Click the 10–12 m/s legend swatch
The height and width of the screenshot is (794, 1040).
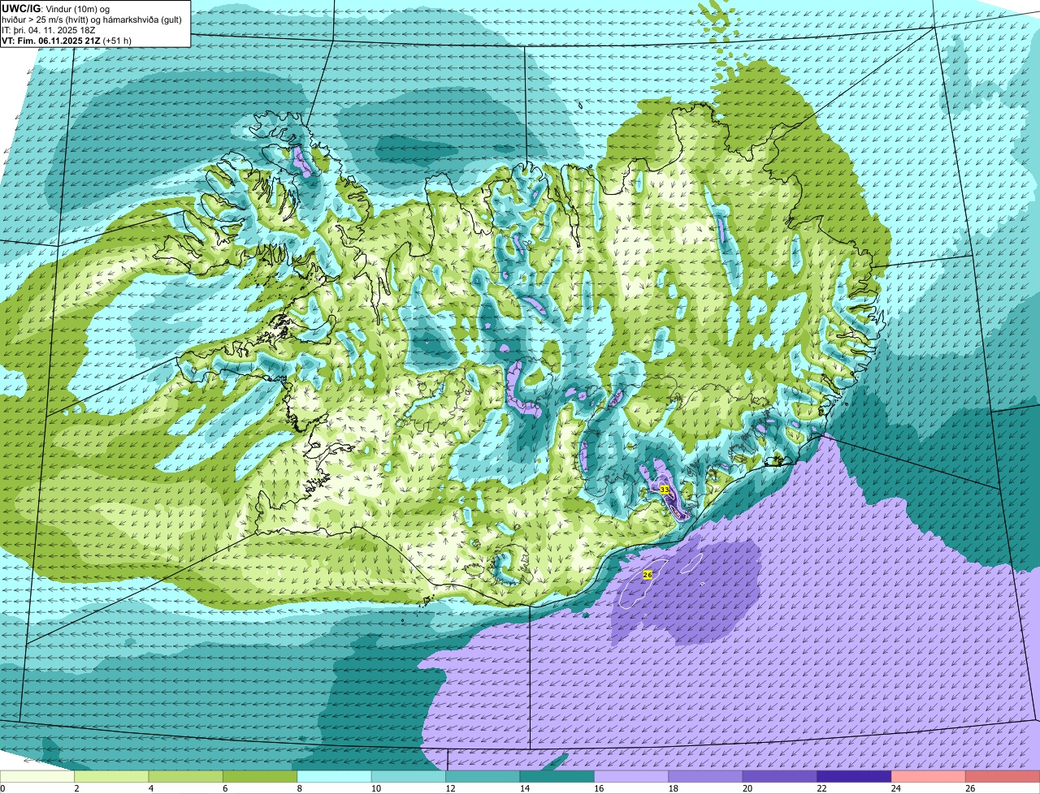coord(409,777)
